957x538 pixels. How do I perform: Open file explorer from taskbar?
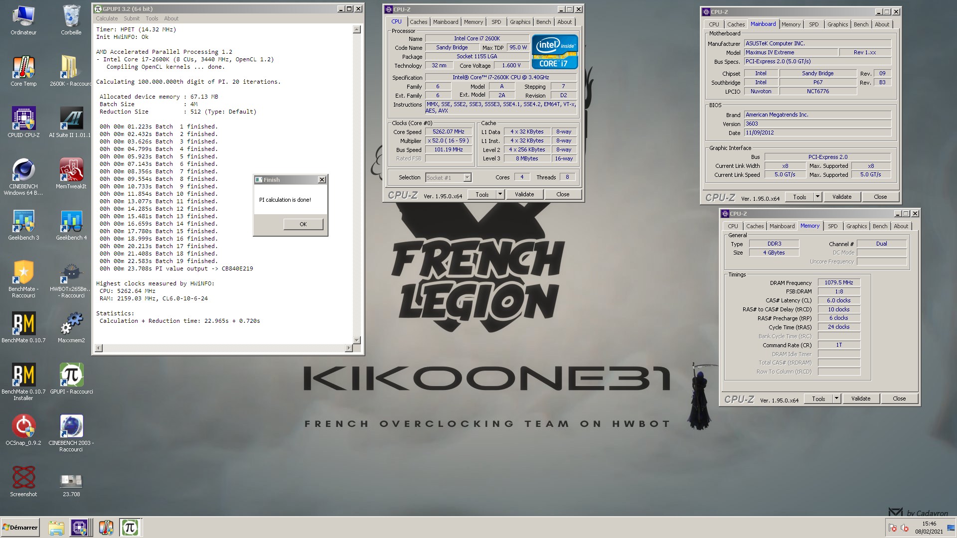(56, 528)
